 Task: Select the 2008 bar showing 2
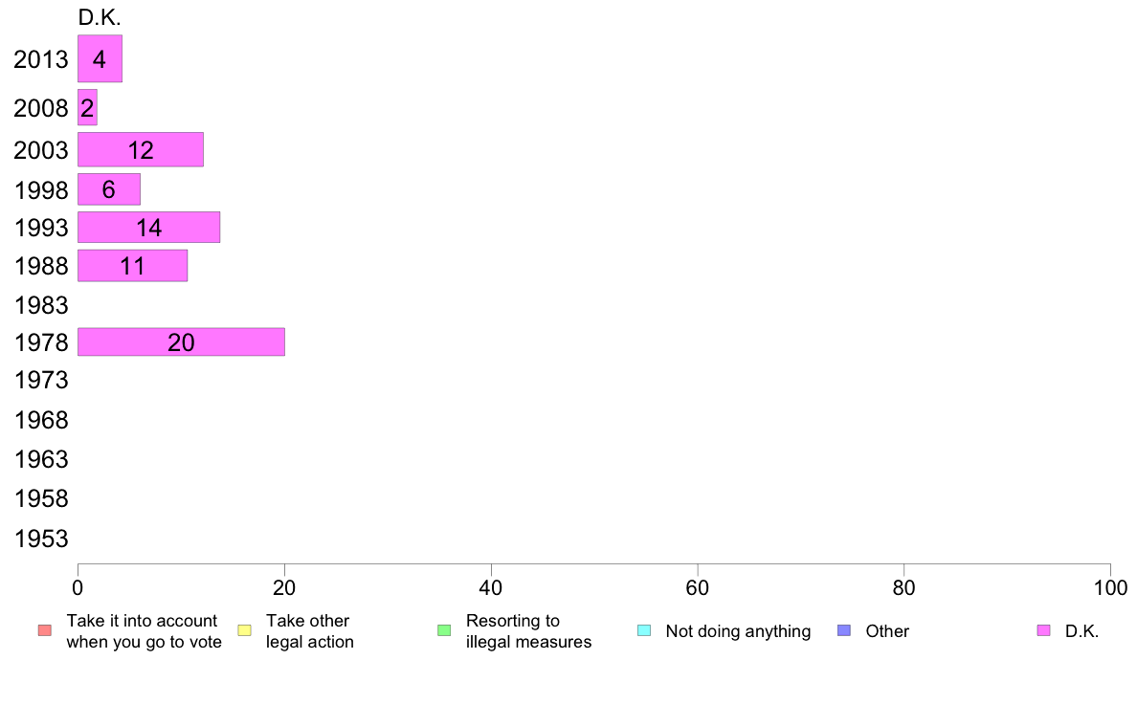(87, 107)
